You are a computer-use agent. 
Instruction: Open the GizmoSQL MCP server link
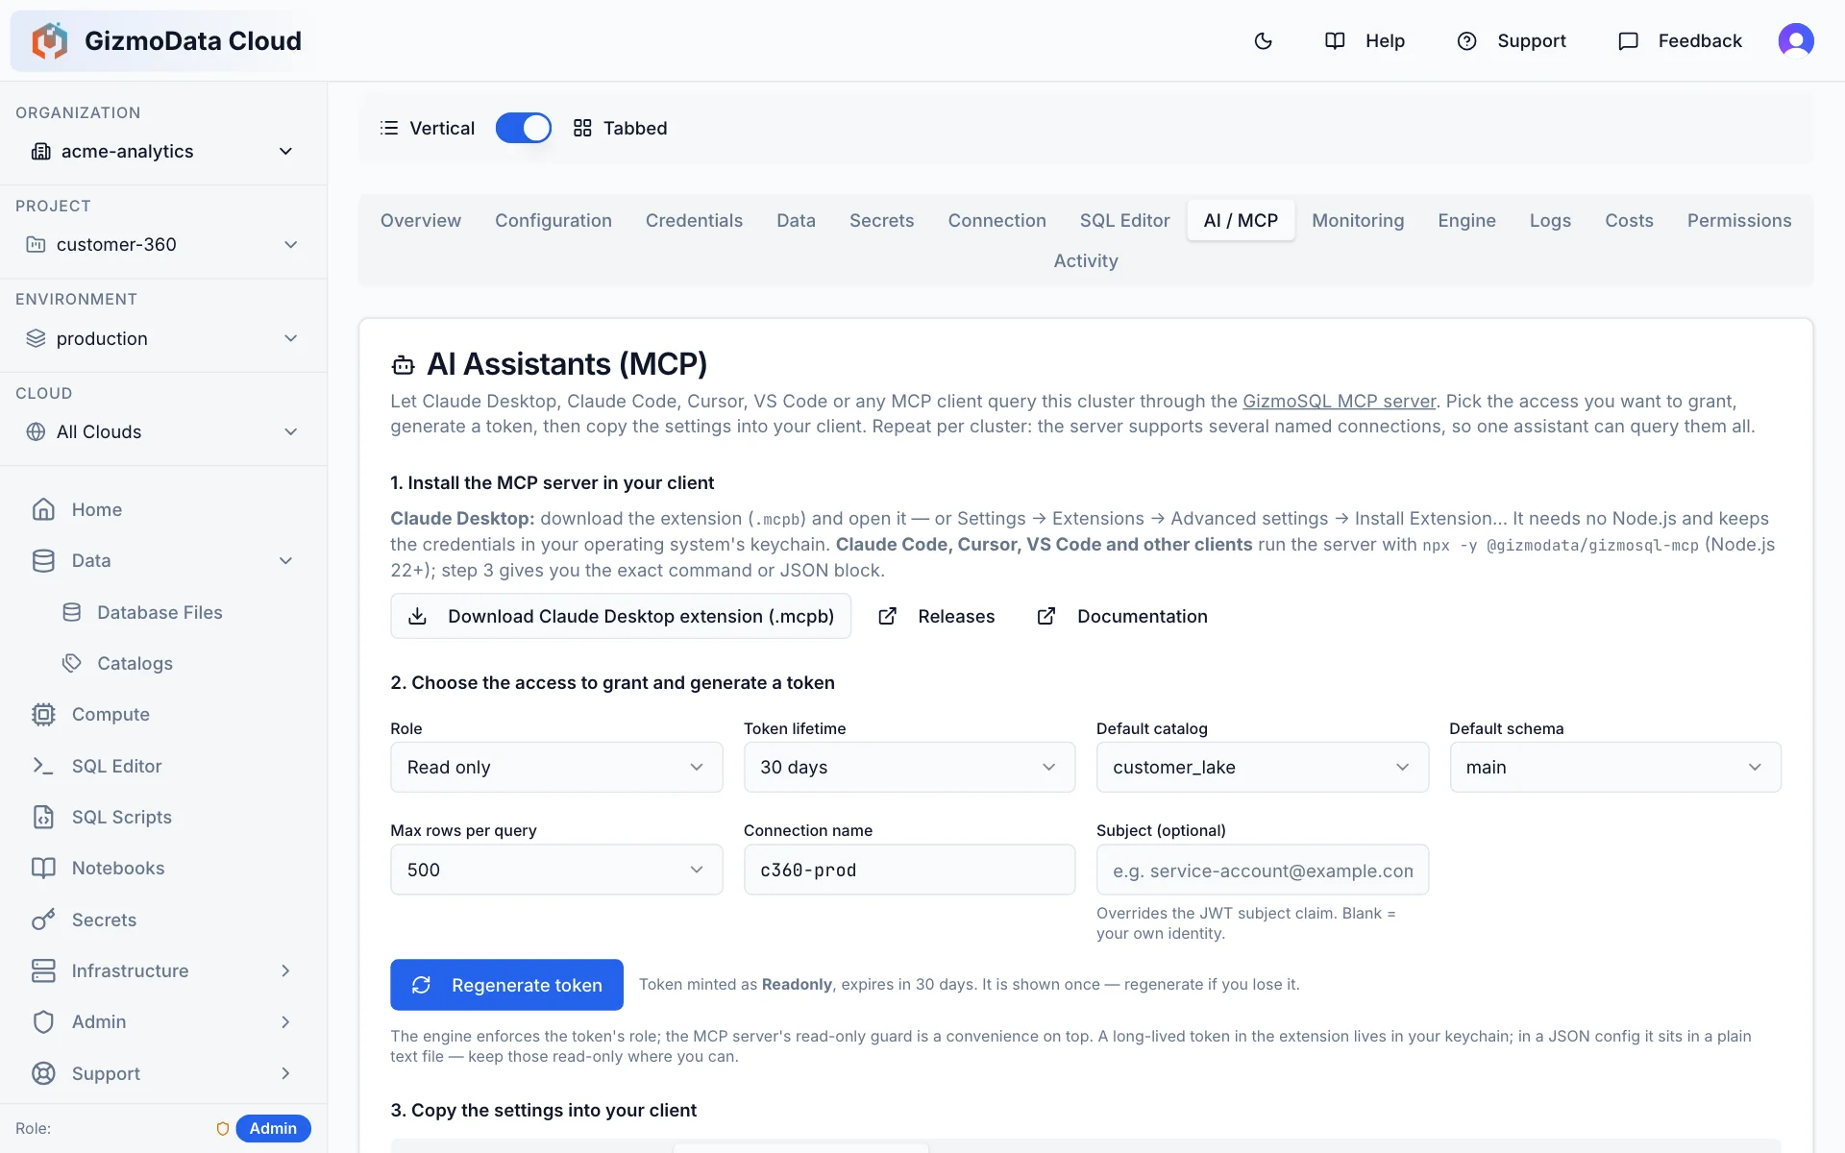click(1339, 401)
